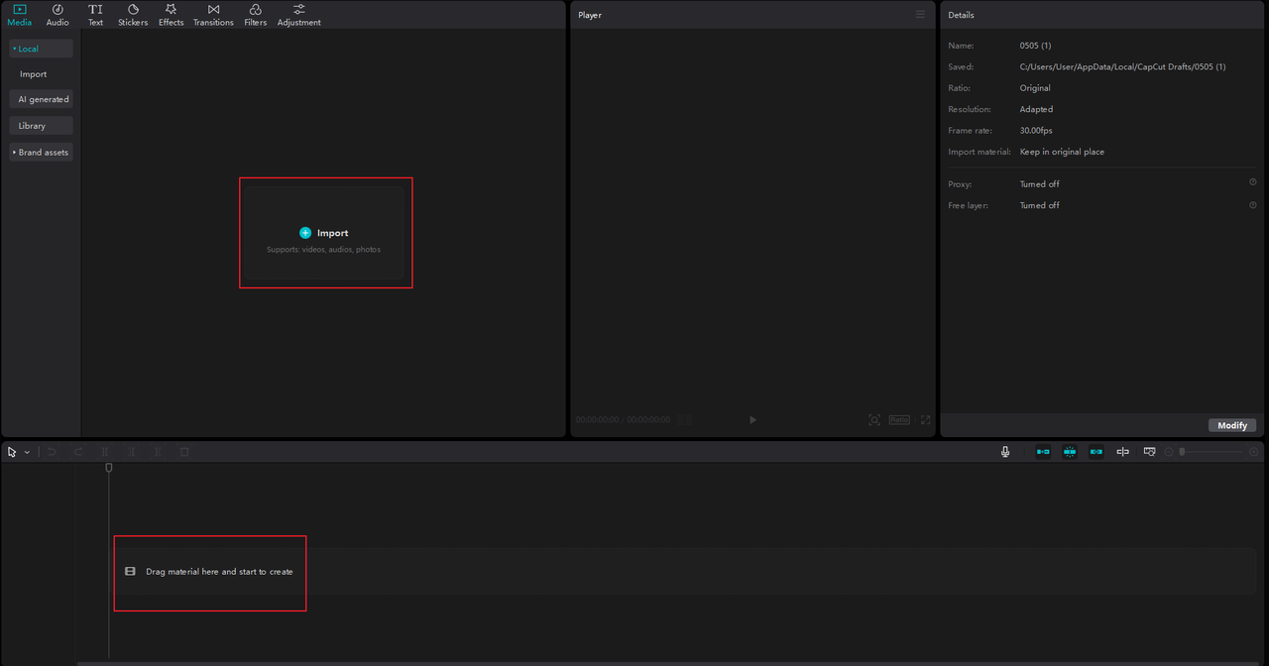Click 'Supports: videos, audios, photos' text
The height and width of the screenshot is (666, 1269).
323,250
